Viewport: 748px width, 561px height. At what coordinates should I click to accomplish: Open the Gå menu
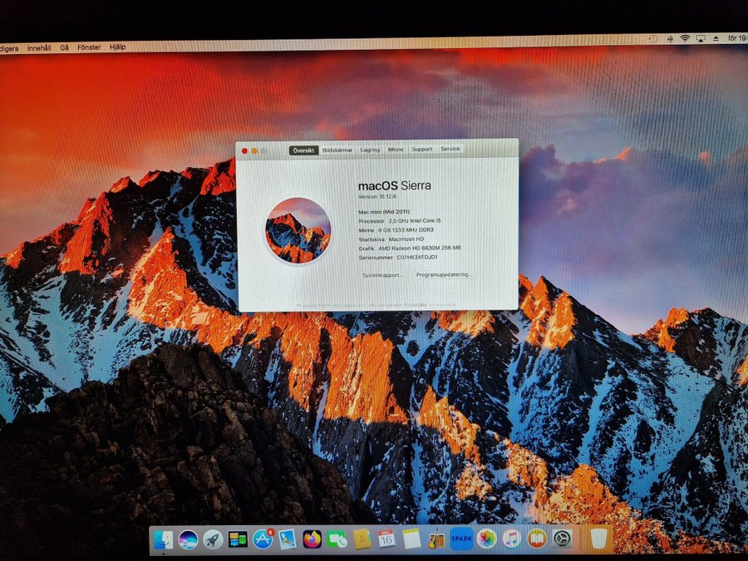coord(64,47)
